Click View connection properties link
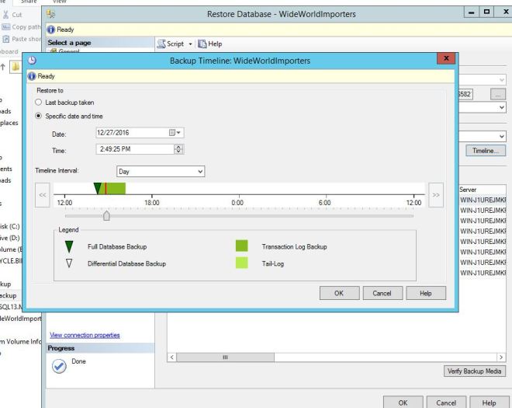This screenshot has width=512, height=408. pyautogui.click(x=85, y=335)
